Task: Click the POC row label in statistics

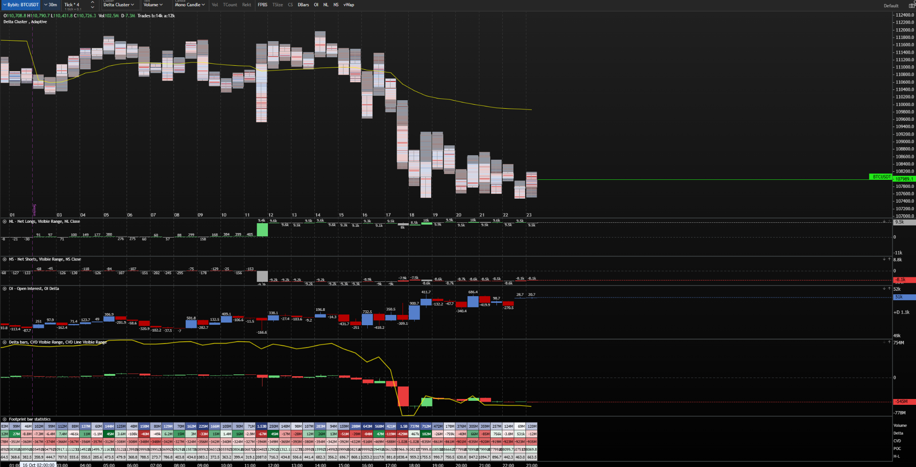Action: click(x=897, y=448)
